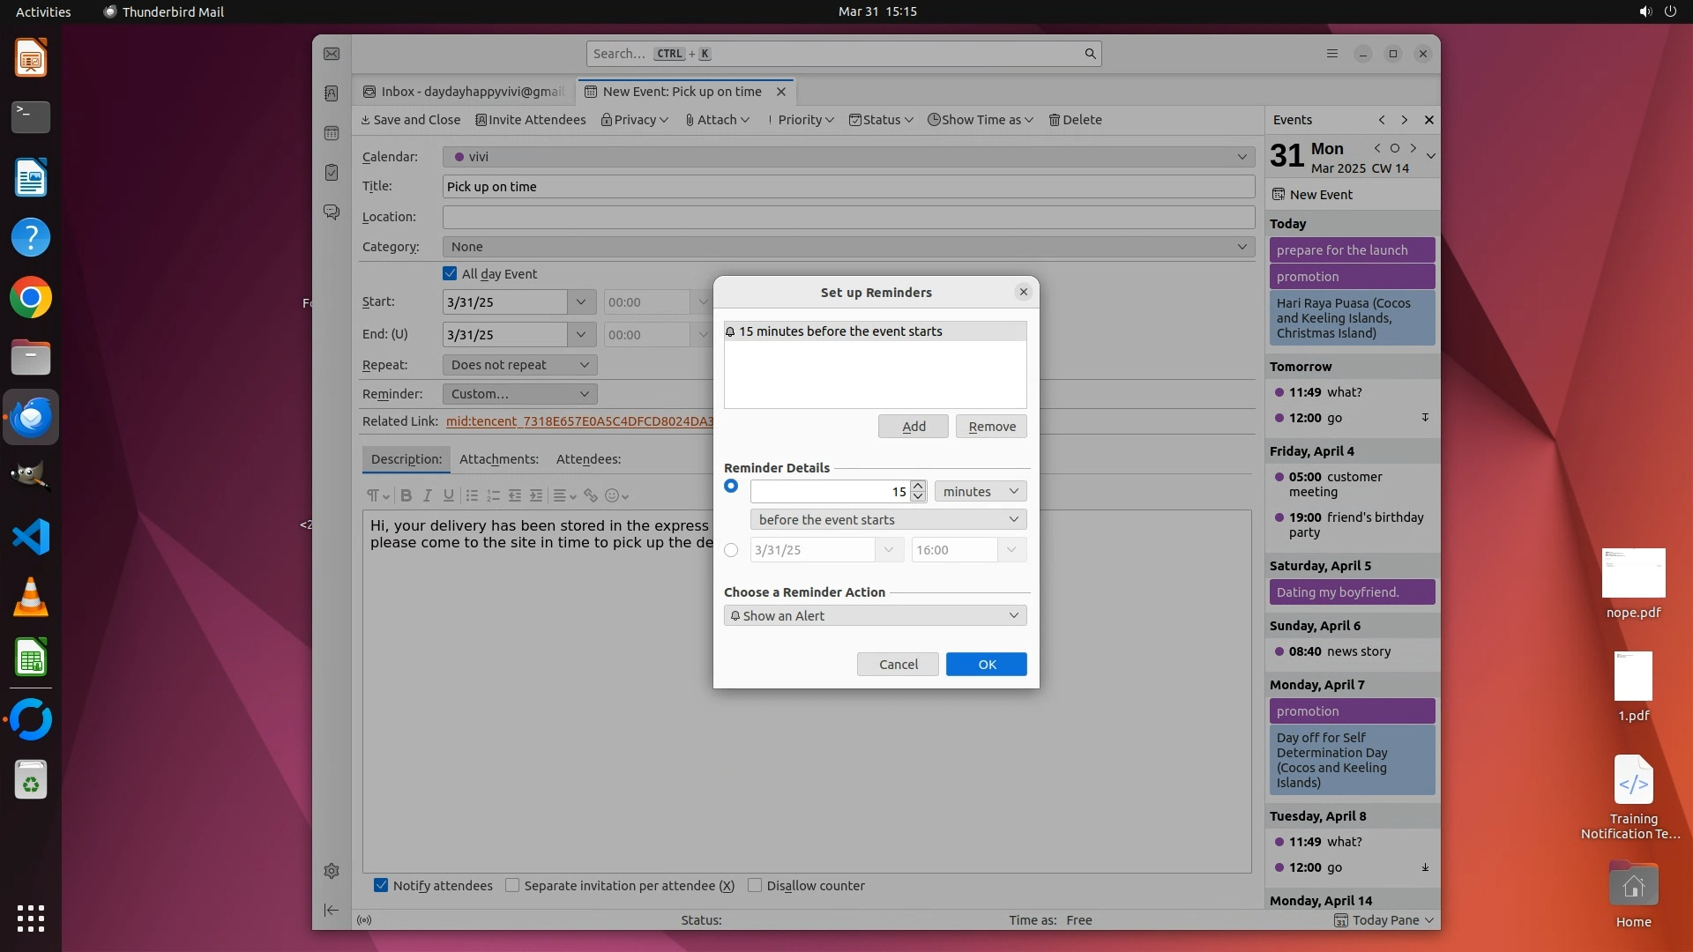Click the Add reminder button
Screen dimensions: 1693x952
pos(913,427)
